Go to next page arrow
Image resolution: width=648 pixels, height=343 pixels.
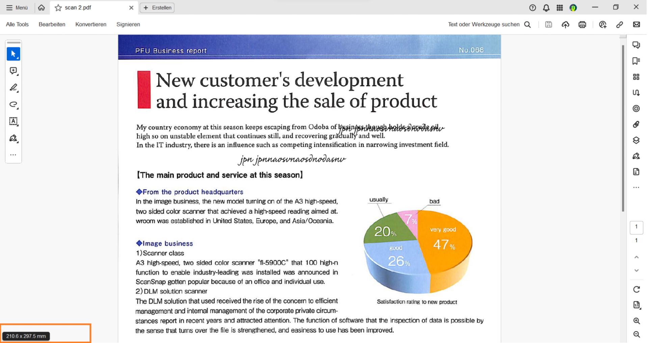click(637, 270)
